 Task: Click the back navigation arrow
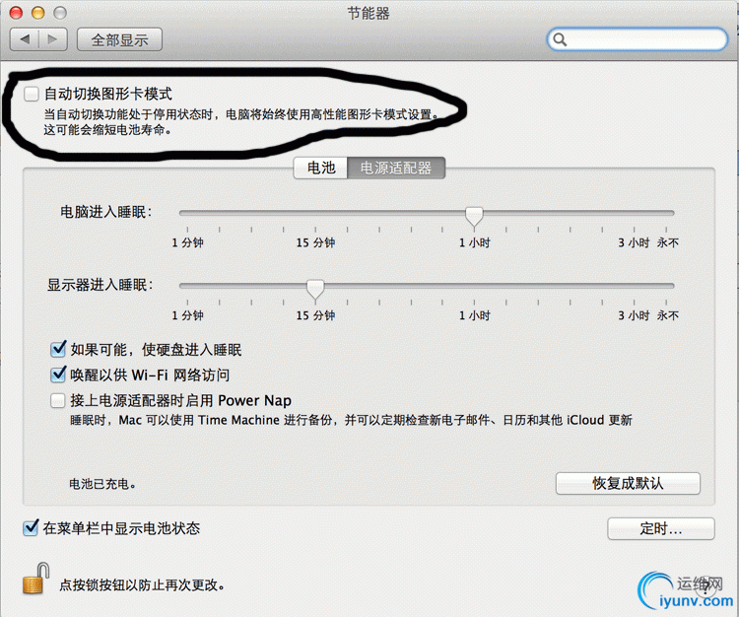[25, 39]
